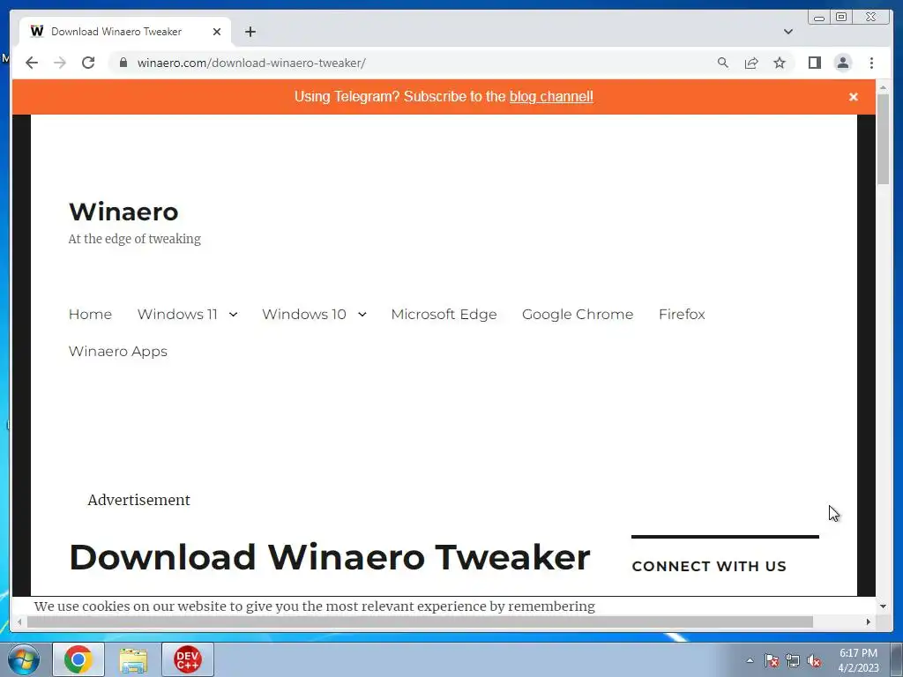Click the Winaero site title
903x677 pixels.
(123, 212)
